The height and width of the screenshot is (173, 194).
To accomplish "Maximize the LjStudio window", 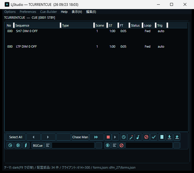I will point(172,4).
